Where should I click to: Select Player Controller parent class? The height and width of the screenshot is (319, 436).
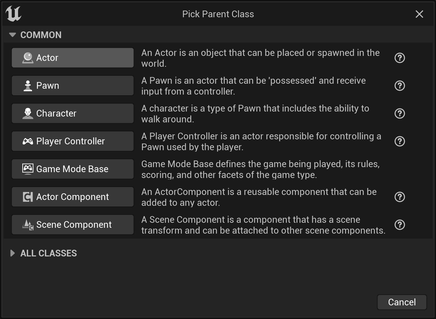click(x=72, y=141)
